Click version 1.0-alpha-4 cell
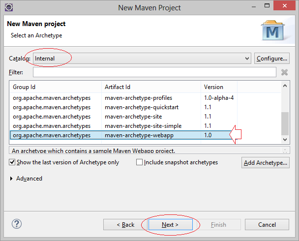Viewport: 299px width, 241px height. 219,98
